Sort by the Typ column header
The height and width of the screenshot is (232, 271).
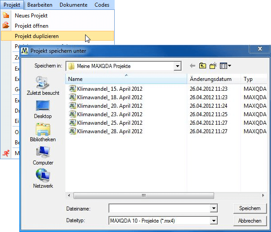[254, 79]
